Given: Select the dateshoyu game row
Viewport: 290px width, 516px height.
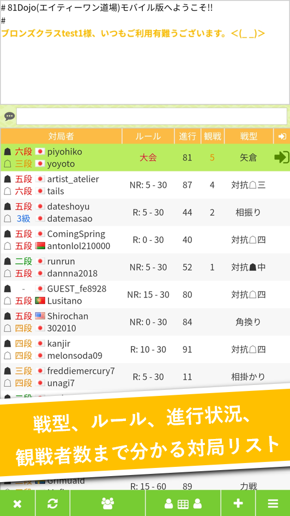Looking at the screenshot, I should click(x=145, y=212).
